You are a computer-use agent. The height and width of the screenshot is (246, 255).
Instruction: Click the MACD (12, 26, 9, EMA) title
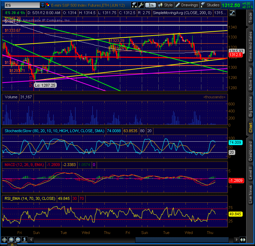(x=24, y=165)
